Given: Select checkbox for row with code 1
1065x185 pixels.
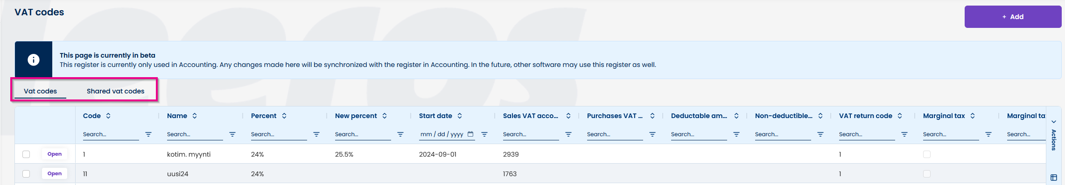Looking at the screenshot, I should pyautogui.click(x=26, y=154).
